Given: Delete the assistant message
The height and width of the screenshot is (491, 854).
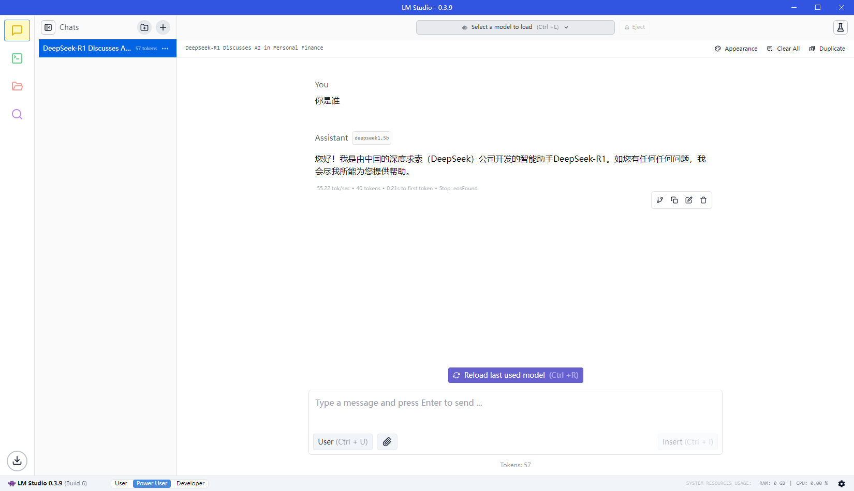Looking at the screenshot, I should tap(703, 200).
